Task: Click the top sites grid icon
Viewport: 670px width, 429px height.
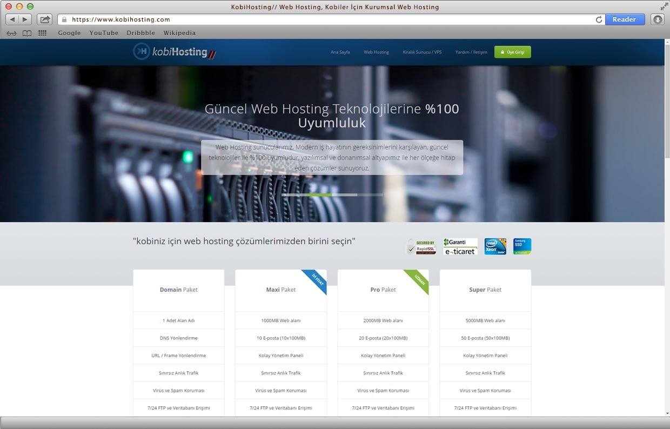Action: [x=42, y=32]
